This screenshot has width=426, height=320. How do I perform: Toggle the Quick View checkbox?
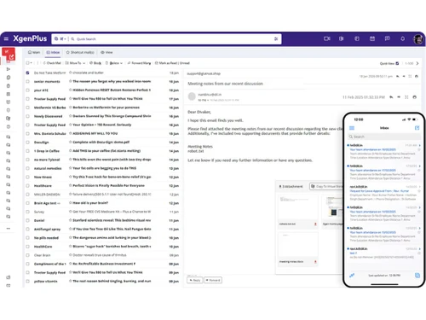397,63
